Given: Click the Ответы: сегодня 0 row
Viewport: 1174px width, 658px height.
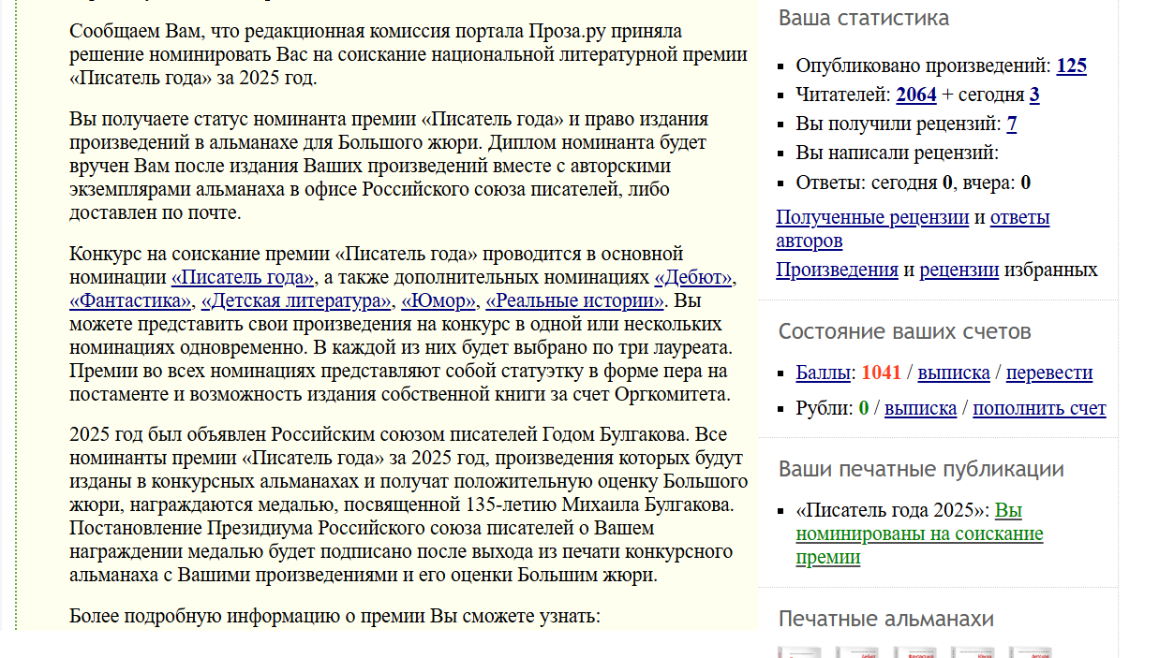Looking at the screenshot, I should (x=914, y=182).
